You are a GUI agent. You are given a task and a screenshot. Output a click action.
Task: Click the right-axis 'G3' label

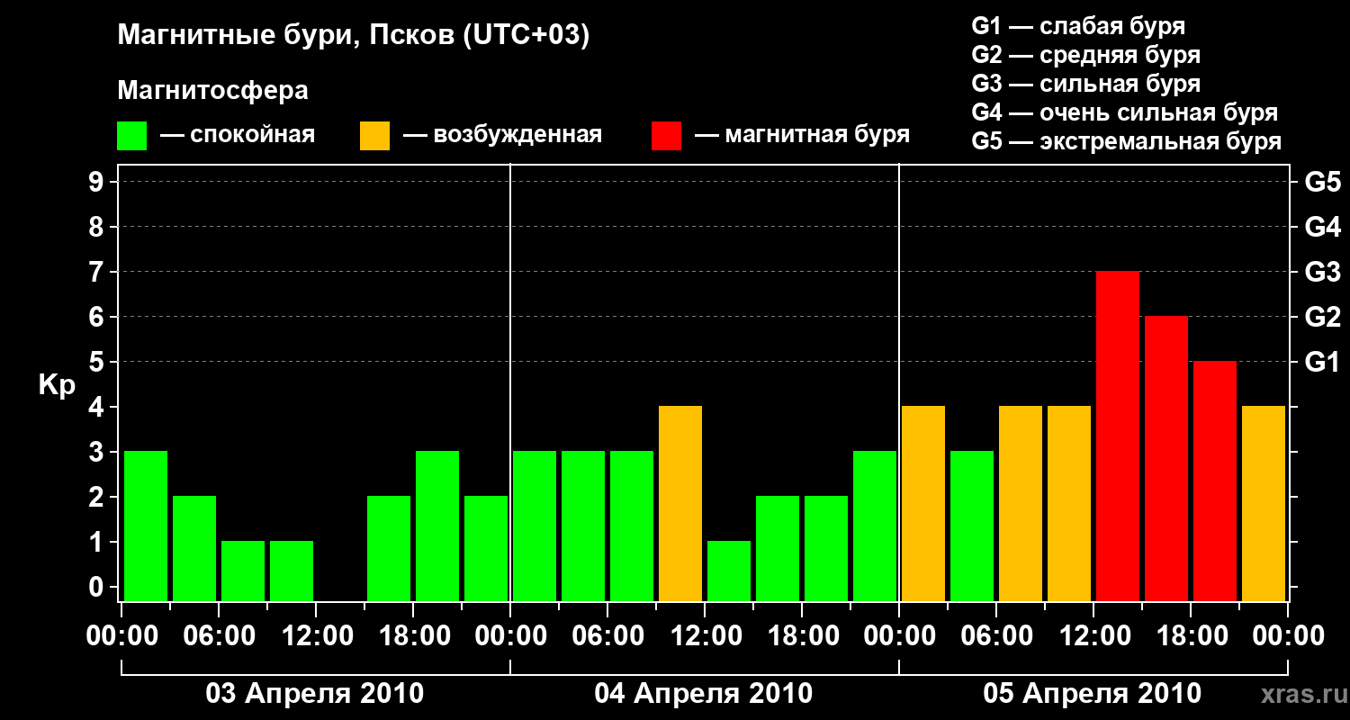(1322, 272)
